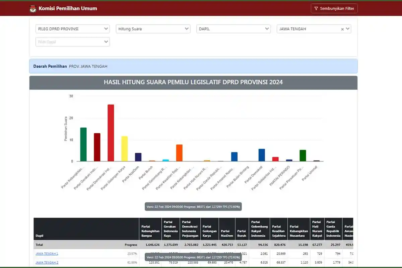Image resolution: width=402 pixels, height=268 pixels.
Task: Click the KPU garuda logo icon
Action: [32, 8]
